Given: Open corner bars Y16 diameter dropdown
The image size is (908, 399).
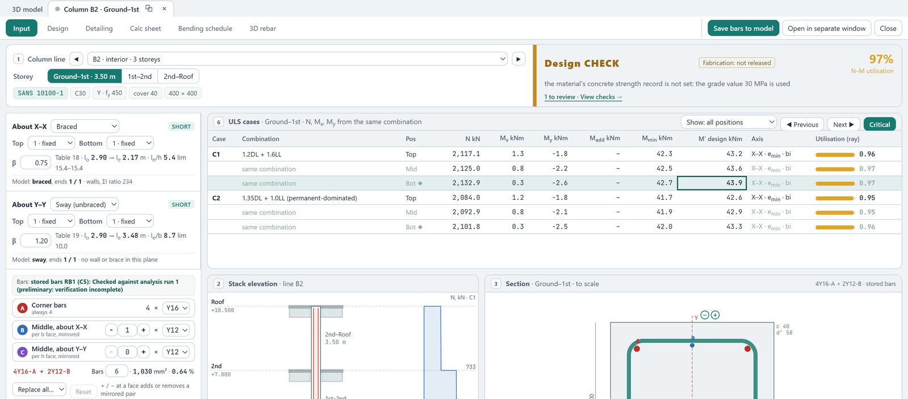Looking at the screenshot, I should pyautogui.click(x=176, y=308).
